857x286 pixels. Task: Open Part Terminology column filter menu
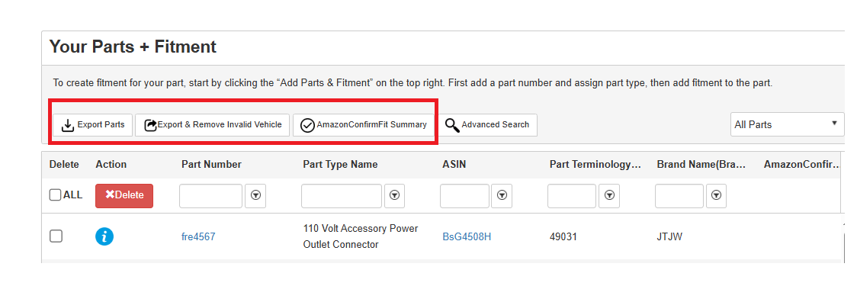609,195
